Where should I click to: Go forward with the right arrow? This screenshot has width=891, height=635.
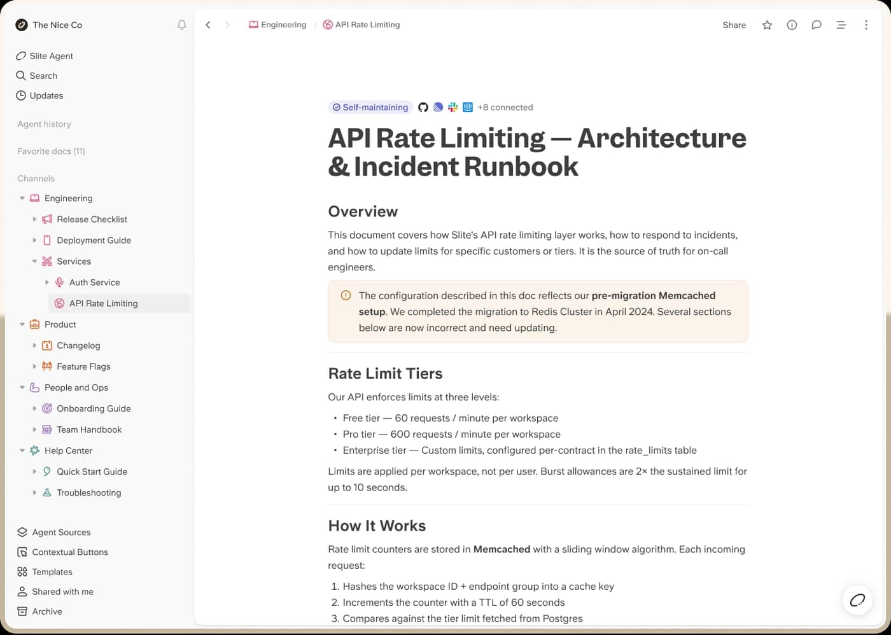[227, 25]
